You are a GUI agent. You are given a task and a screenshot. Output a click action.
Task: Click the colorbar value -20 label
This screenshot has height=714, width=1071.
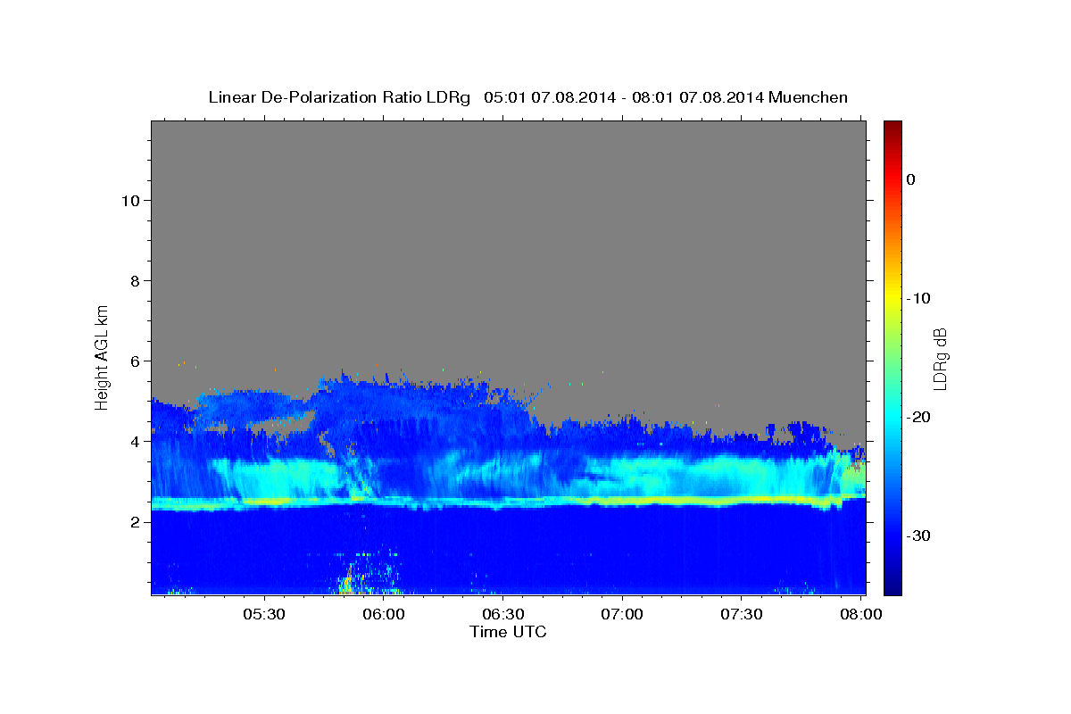pos(919,417)
